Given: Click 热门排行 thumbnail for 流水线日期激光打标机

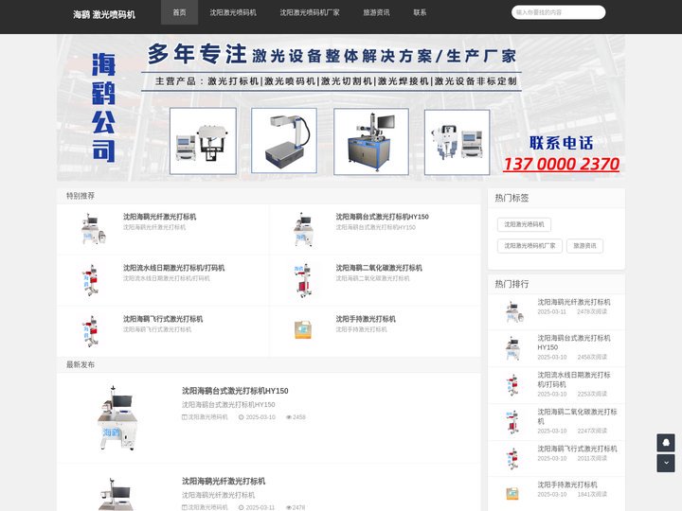Looking at the screenshot, I should (x=511, y=385).
